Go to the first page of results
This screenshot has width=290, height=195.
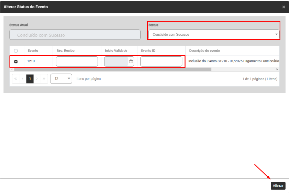click(x=15, y=79)
